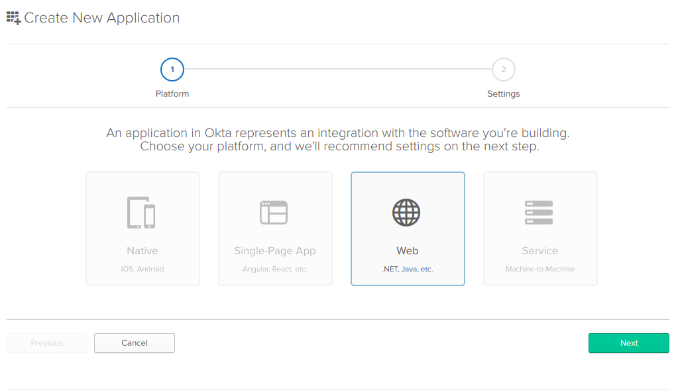Click the Machine-to-Machine subtitle
The height and width of the screenshot is (392, 674).
coord(540,269)
